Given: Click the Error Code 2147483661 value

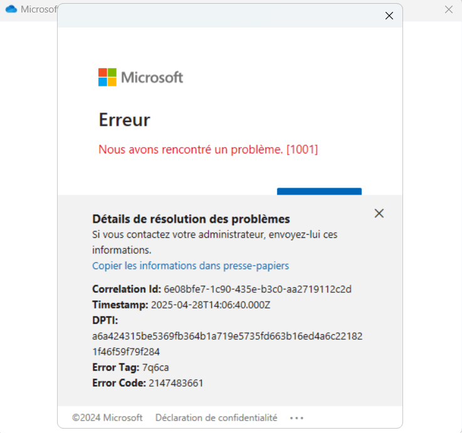Looking at the screenshot, I should point(176,383).
